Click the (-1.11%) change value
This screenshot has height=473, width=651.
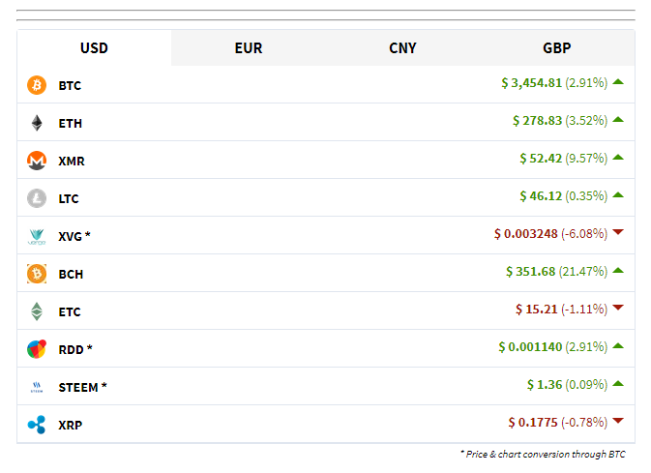click(x=584, y=310)
